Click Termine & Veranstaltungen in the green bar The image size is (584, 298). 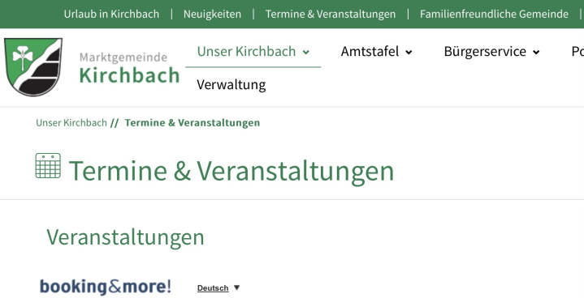click(331, 14)
